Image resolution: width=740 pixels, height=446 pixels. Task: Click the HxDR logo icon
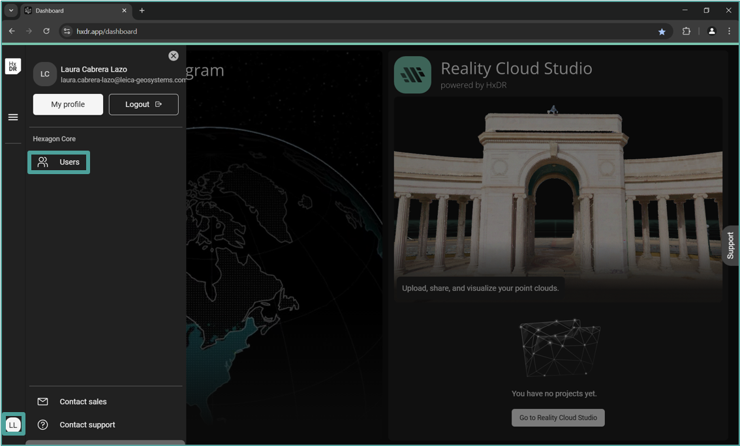click(13, 67)
